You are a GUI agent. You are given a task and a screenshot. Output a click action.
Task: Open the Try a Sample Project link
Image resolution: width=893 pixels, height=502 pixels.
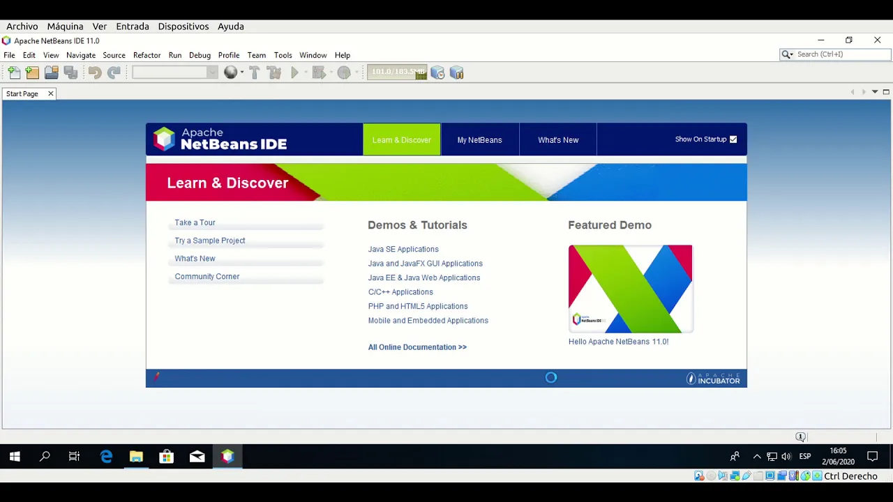click(x=210, y=241)
